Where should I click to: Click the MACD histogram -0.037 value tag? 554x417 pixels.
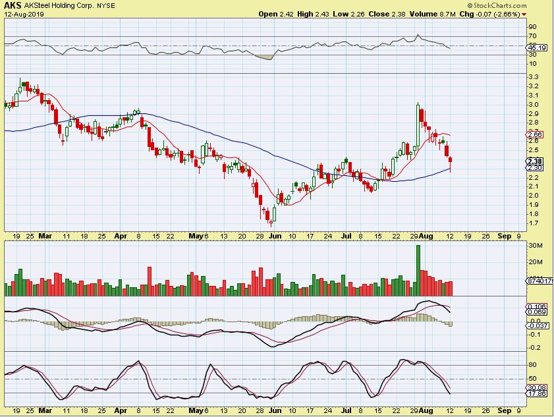point(538,325)
